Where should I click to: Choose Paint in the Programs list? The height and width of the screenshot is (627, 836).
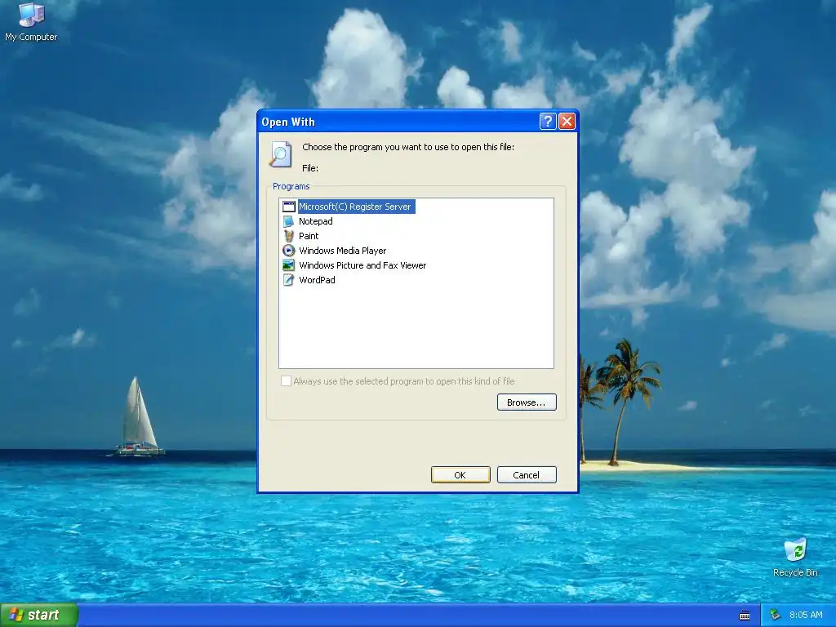point(309,236)
